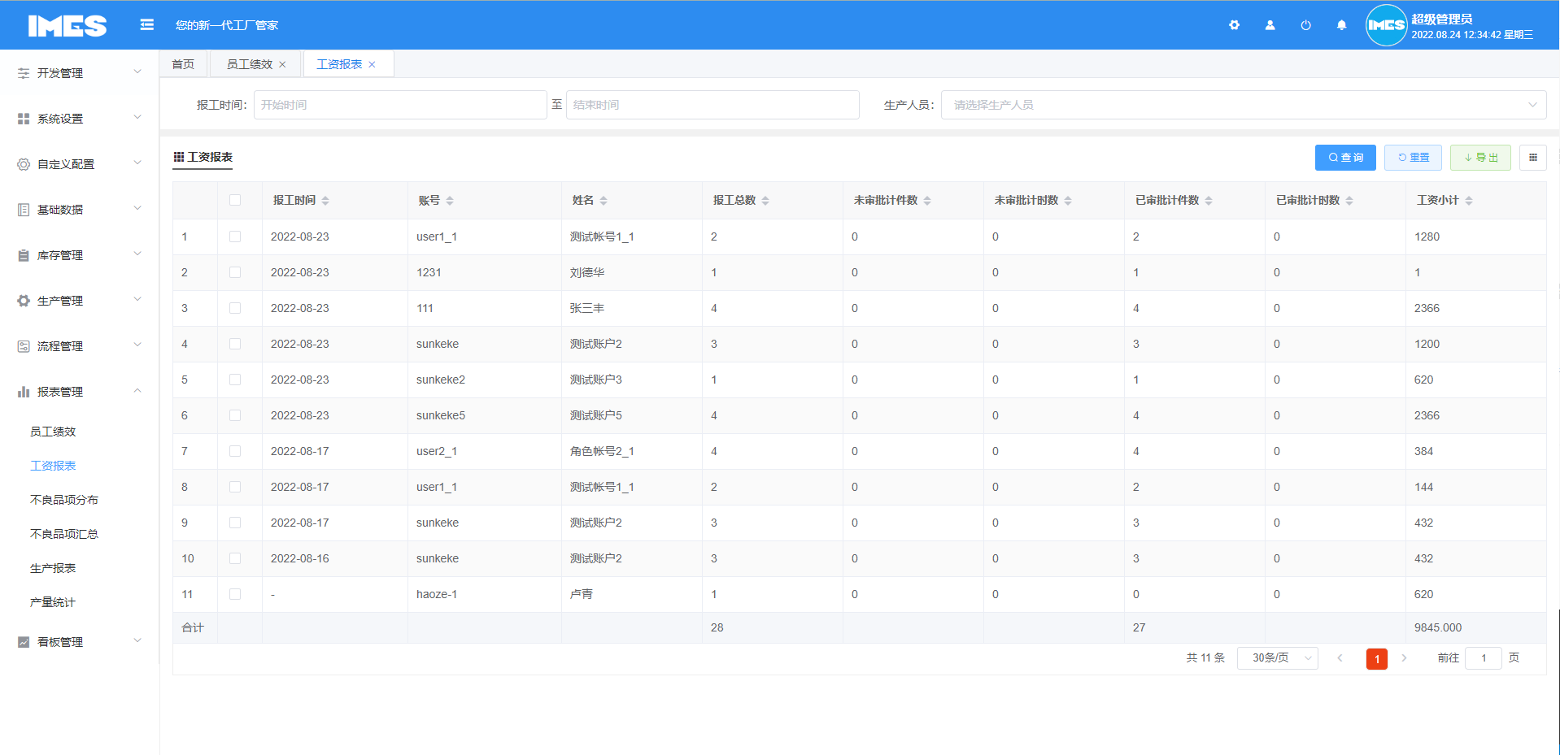The width and height of the screenshot is (1560, 755).
Task: Click the IMES logo at top left
Action: click(68, 26)
